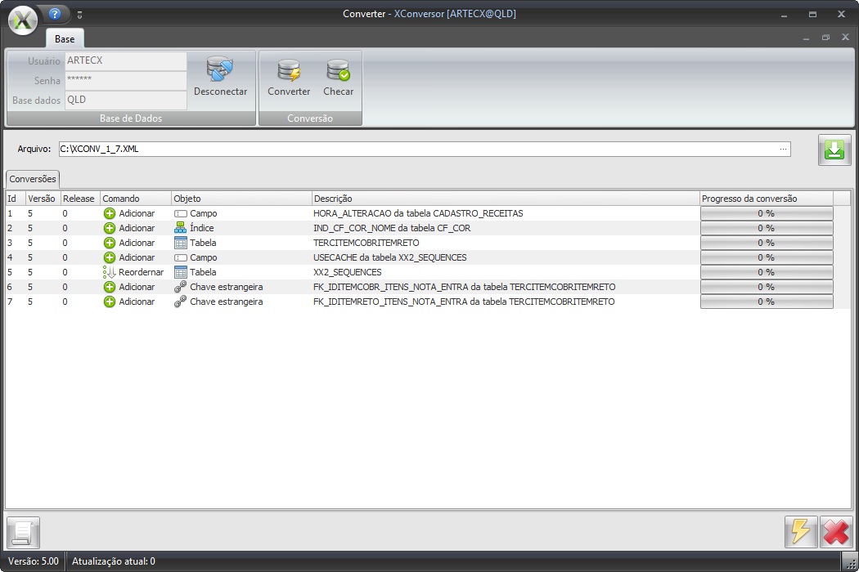Image resolution: width=859 pixels, height=572 pixels.
Task: Click the Converter ribbon icon
Action: (289, 71)
